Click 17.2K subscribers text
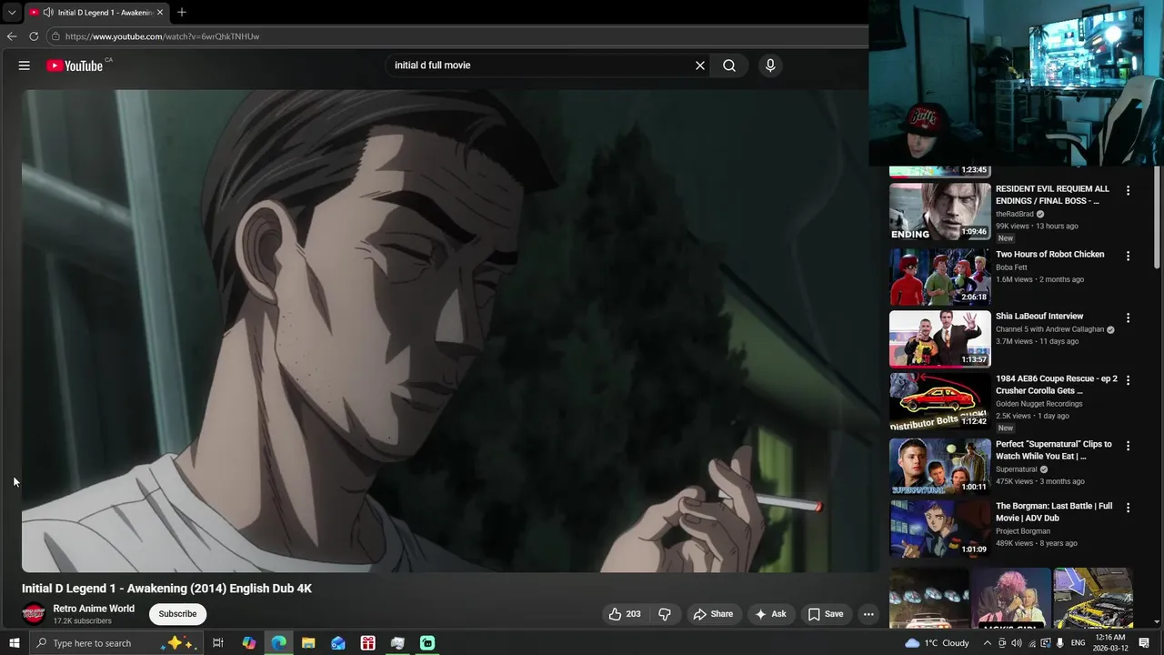 pyautogui.click(x=82, y=621)
